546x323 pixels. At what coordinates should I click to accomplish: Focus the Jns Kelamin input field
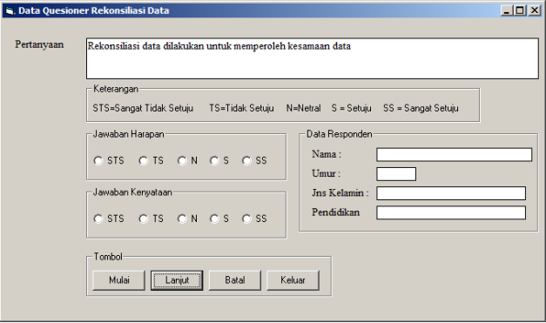(451, 193)
